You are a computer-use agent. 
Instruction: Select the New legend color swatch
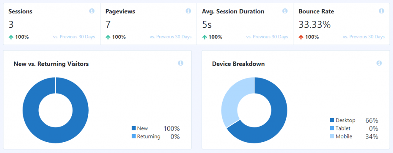click(x=134, y=128)
